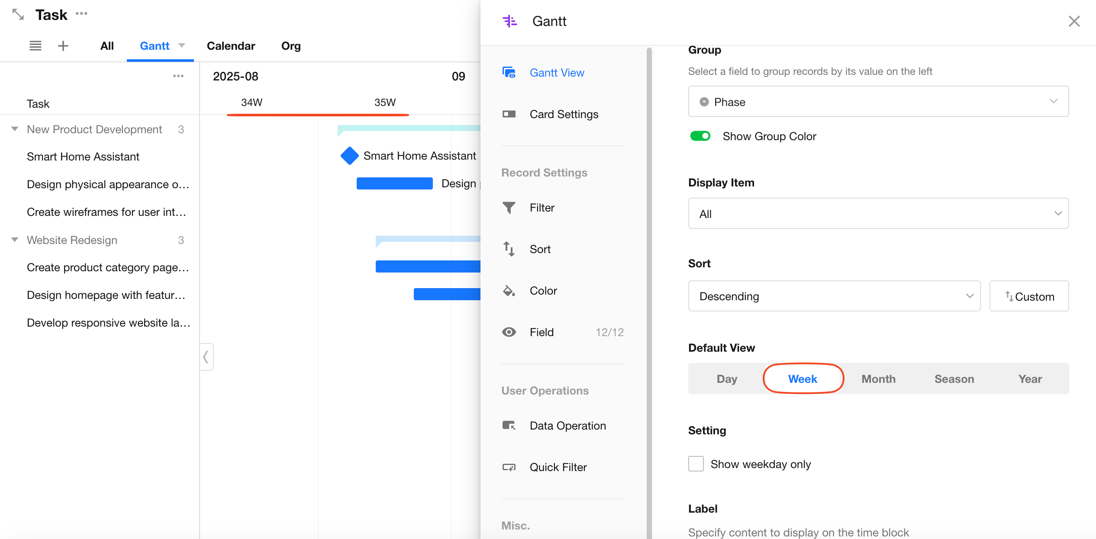Click the Custom sort button

1029,296
